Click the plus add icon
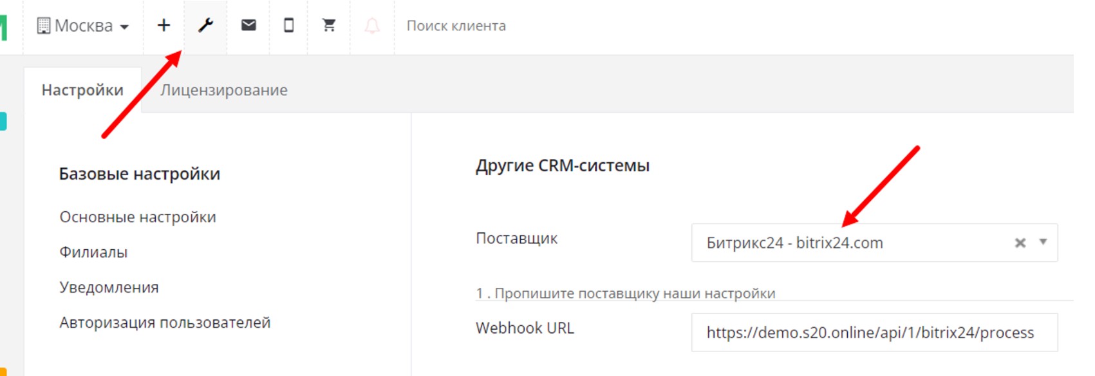Viewport: 1095px width, 376px height. (164, 25)
